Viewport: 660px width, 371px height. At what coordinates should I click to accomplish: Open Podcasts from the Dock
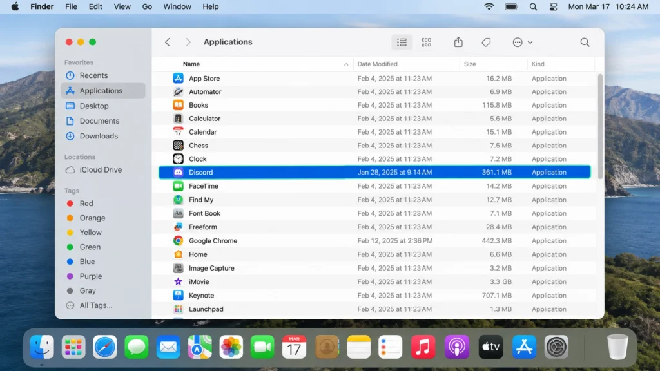coord(457,347)
